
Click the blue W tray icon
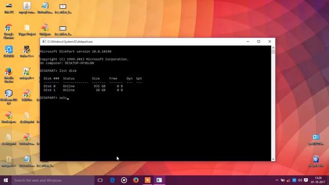coord(294,180)
